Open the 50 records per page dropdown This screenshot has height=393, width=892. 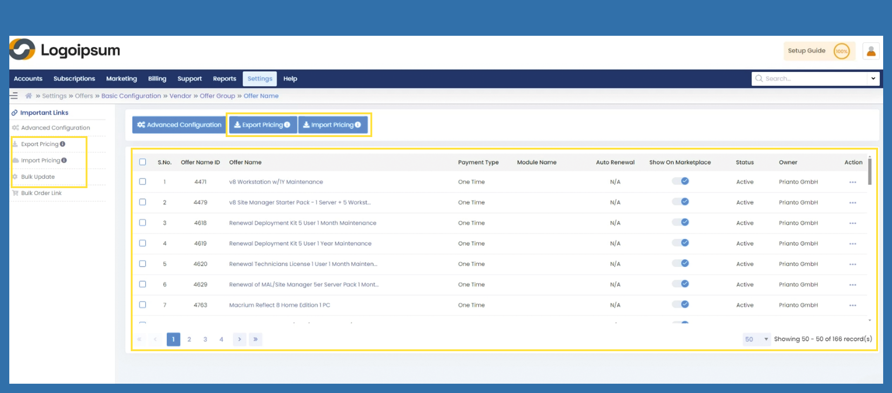pyautogui.click(x=756, y=339)
